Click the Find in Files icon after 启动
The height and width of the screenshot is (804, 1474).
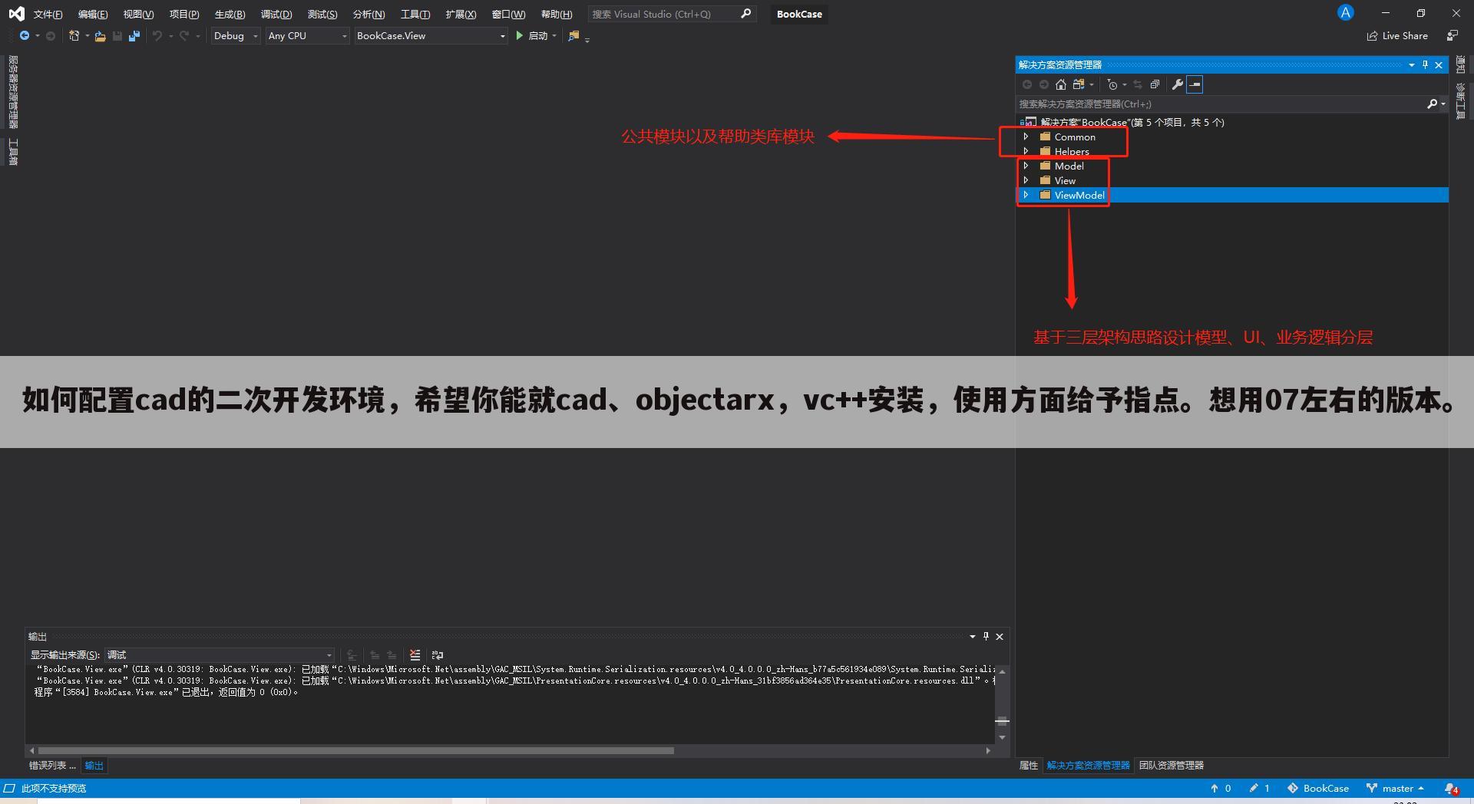coord(573,36)
